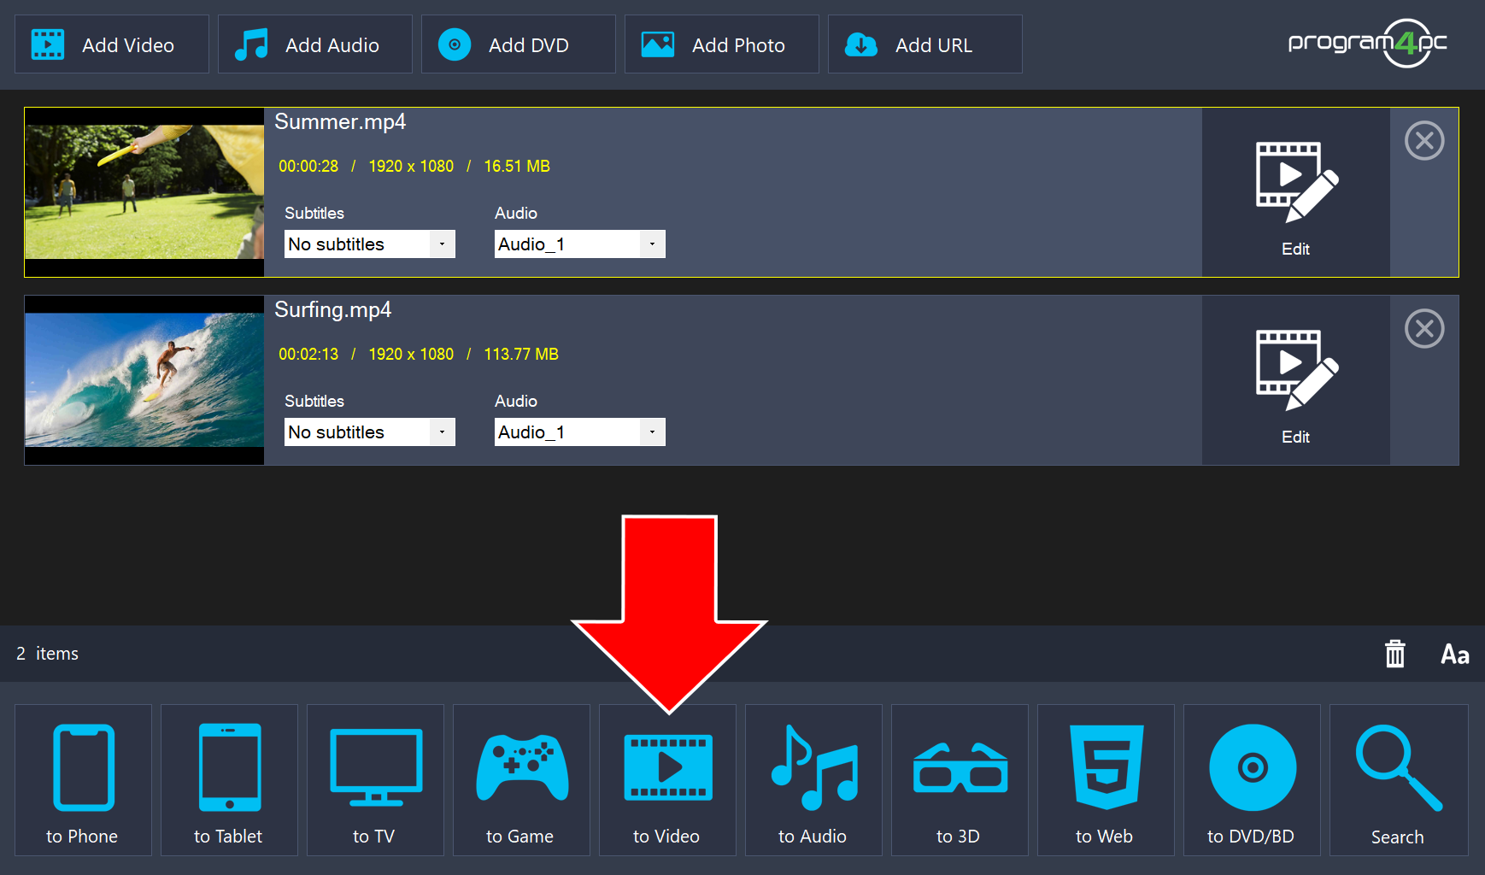Click the 113.77 MB file size

tap(521, 355)
